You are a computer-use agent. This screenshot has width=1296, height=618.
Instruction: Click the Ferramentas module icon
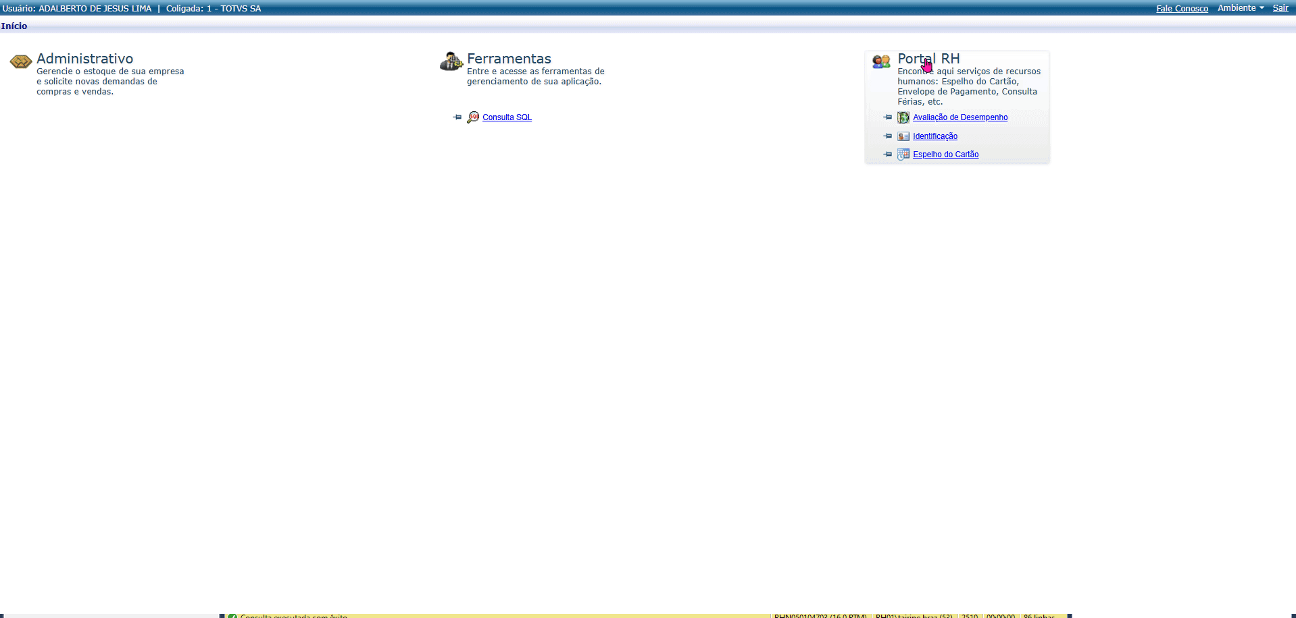pos(451,61)
